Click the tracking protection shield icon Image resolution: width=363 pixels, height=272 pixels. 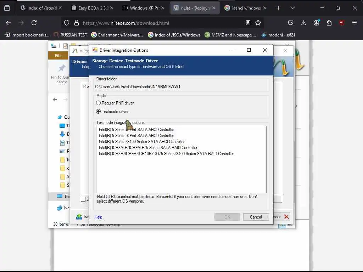pos(67,23)
